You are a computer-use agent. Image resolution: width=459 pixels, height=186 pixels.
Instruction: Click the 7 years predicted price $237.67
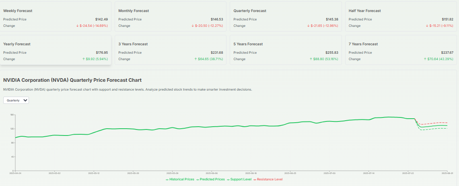[447, 53]
